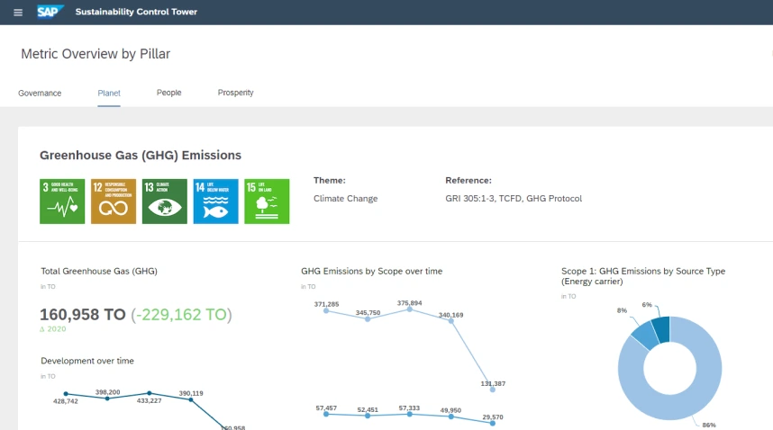Select the 131,387 data point

click(x=493, y=390)
